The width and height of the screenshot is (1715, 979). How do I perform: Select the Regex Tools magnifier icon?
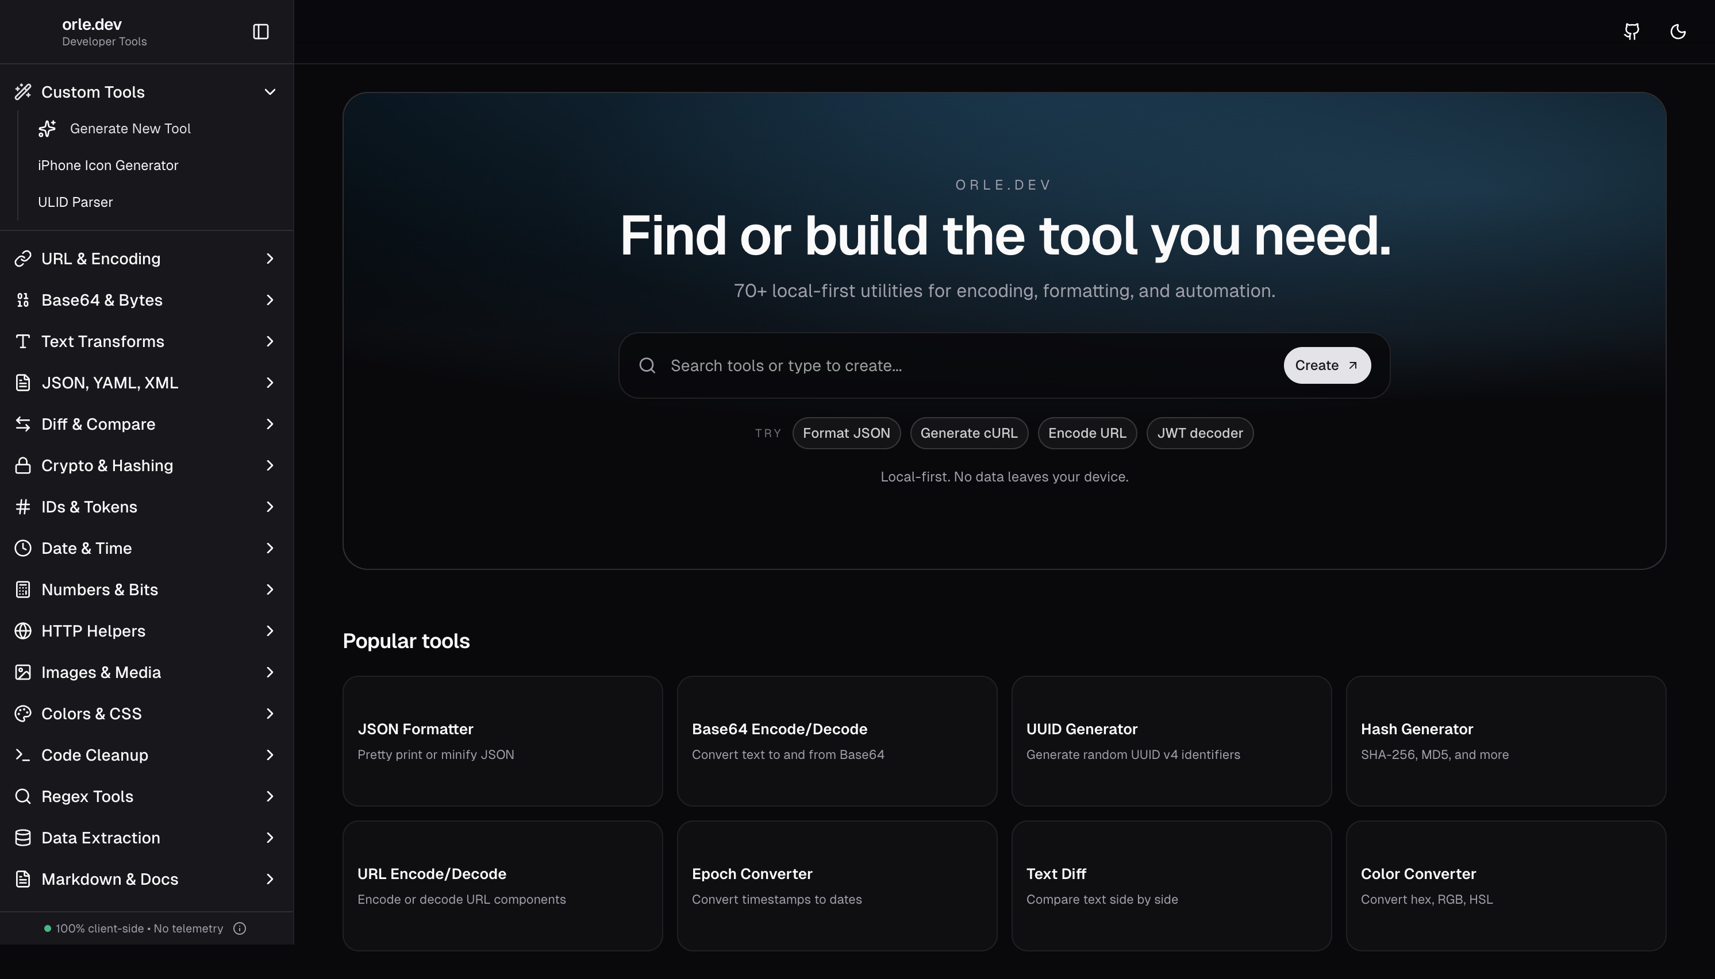point(23,796)
